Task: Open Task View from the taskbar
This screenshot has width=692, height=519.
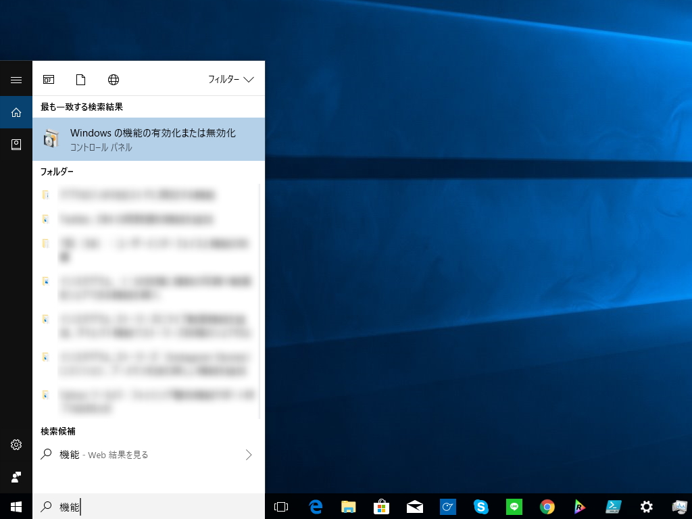Action: 282,507
